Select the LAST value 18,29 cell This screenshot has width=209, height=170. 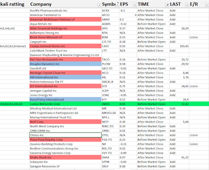179,28
